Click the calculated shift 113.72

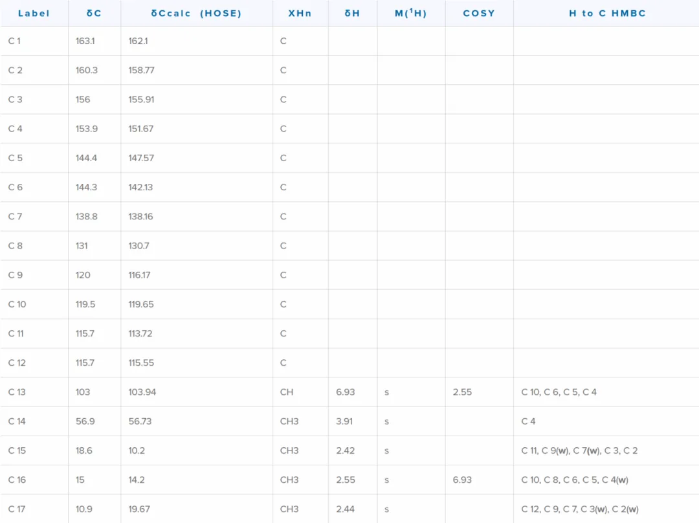coord(140,333)
